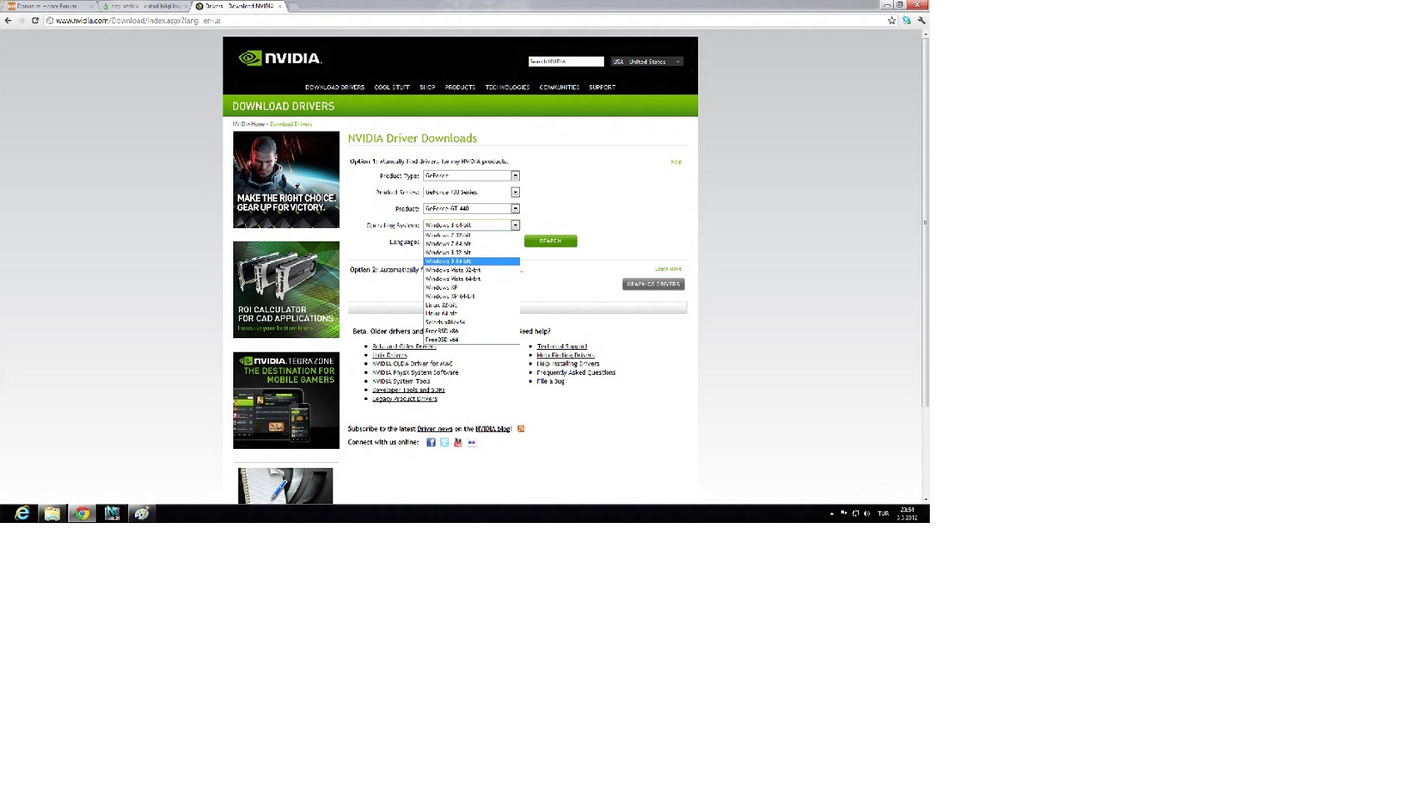1408x792 pixels.
Task: Open Cool Stuff nav menu
Action: tap(392, 87)
